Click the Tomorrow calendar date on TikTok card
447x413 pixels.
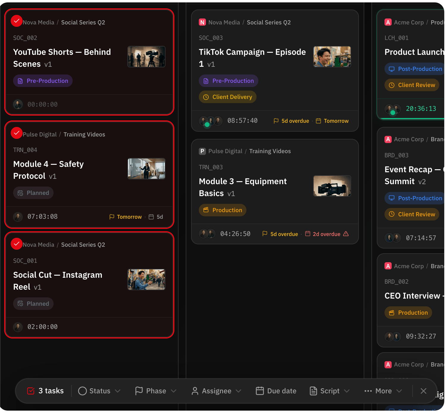(332, 121)
